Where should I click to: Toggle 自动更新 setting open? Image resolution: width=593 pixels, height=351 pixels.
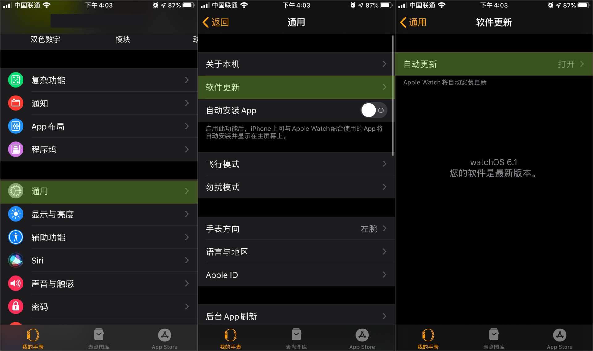(494, 63)
